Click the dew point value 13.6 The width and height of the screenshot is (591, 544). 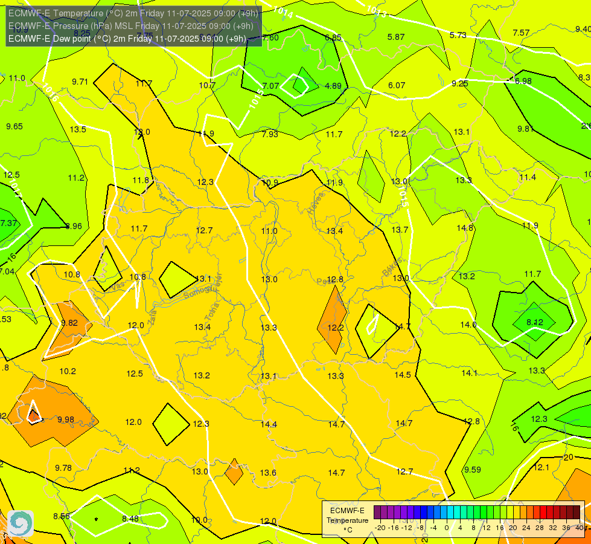268,473
